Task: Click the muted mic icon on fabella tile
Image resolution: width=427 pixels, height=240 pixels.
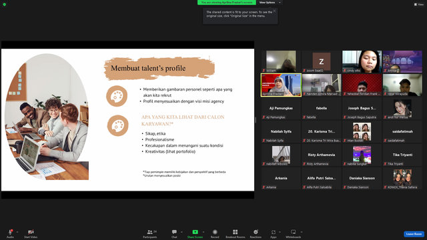Action: [x=304, y=117]
